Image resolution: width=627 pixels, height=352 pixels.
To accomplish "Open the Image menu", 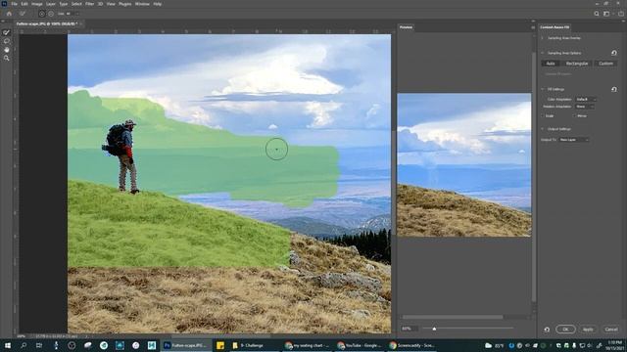I will click(x=37, y=4).
